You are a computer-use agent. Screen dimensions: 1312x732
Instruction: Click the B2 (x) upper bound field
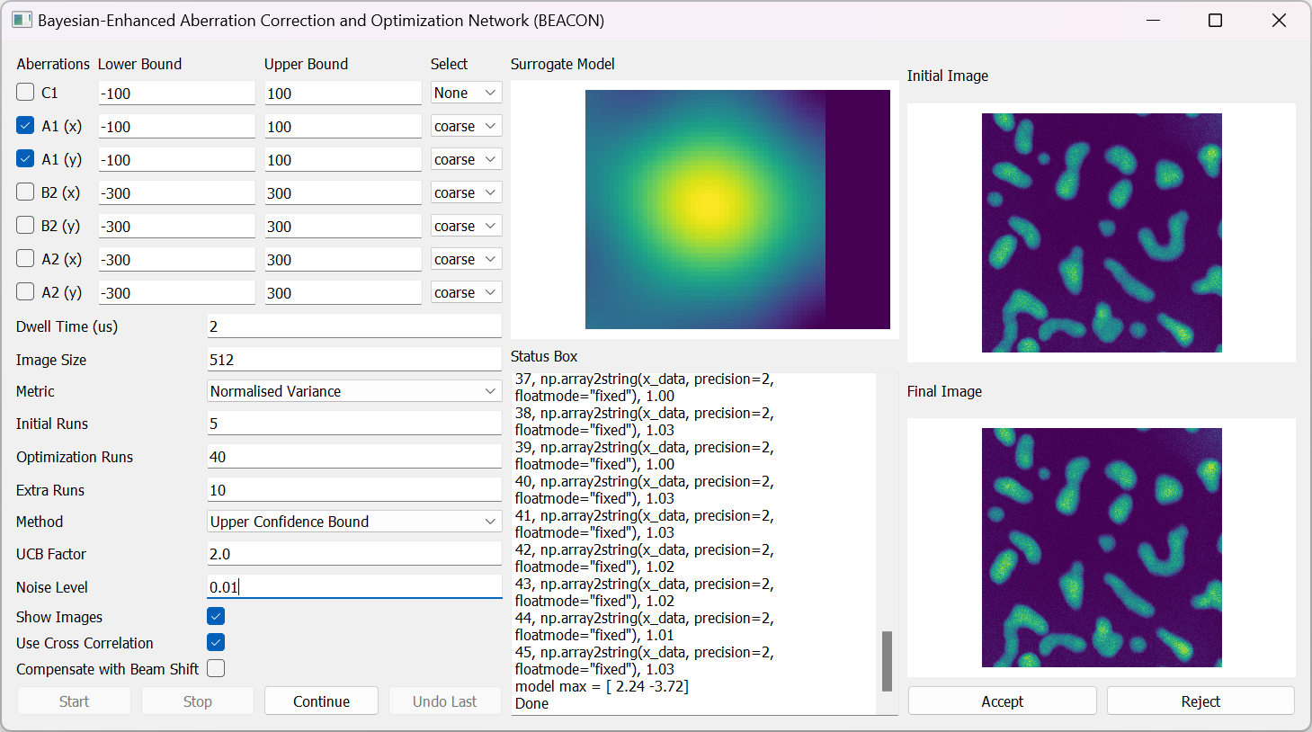[343, 192]
